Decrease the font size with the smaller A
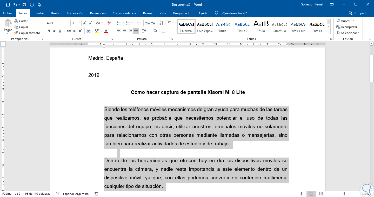 click(x=91, y=23)
